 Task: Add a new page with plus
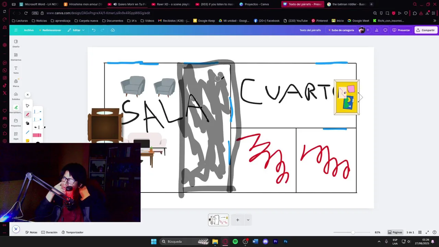click(x=238, y=220)
